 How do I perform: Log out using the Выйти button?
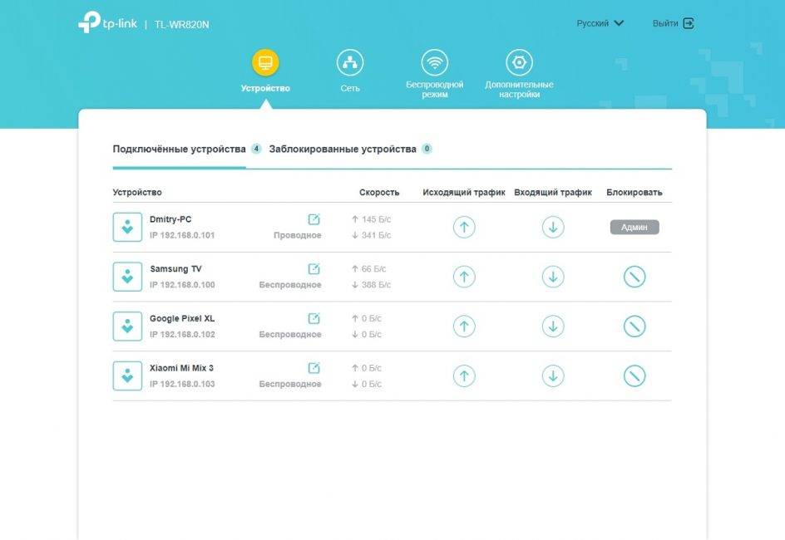673,23
